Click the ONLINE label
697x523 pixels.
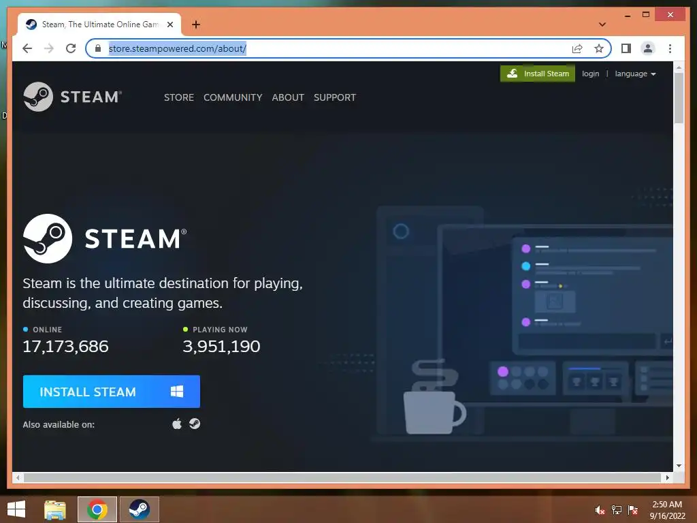[x=47, y=330]
